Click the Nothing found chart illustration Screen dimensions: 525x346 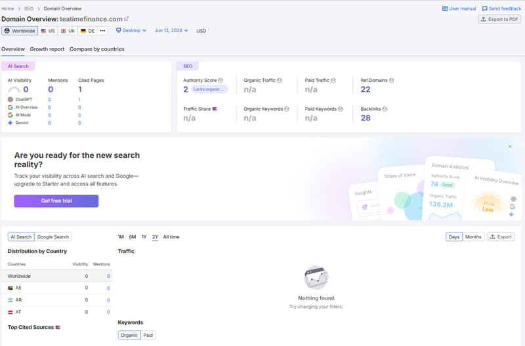pyautogui.click(x=316, y=277)
